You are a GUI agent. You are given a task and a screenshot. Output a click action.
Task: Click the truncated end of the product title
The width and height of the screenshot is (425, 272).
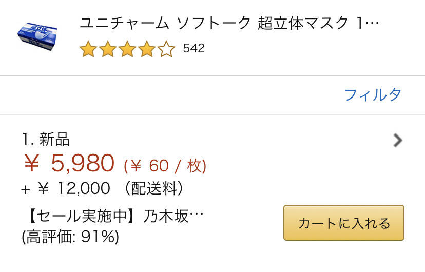[x=374, y=24]
